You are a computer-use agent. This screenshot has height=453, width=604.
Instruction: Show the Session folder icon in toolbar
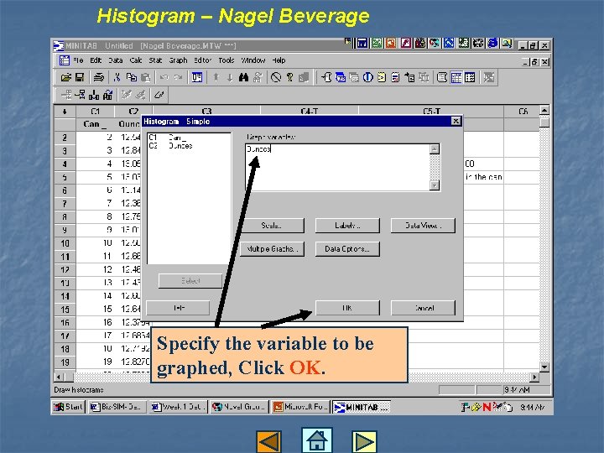[x=326, y=77]
